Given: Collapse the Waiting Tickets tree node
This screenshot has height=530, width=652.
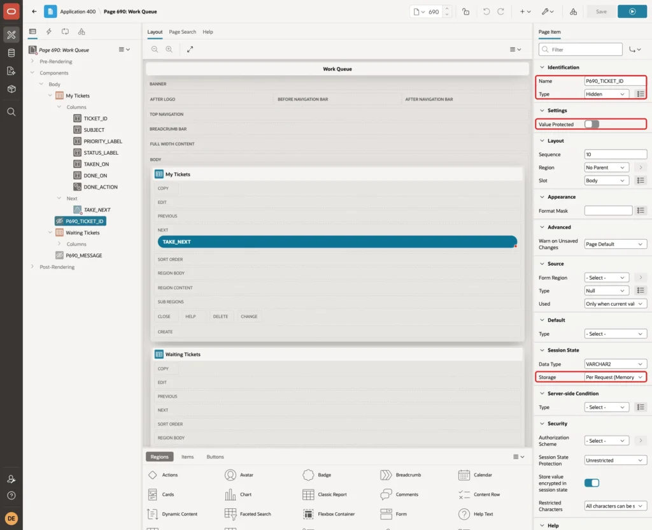Looking at the screenshot, I should point(50,233).
